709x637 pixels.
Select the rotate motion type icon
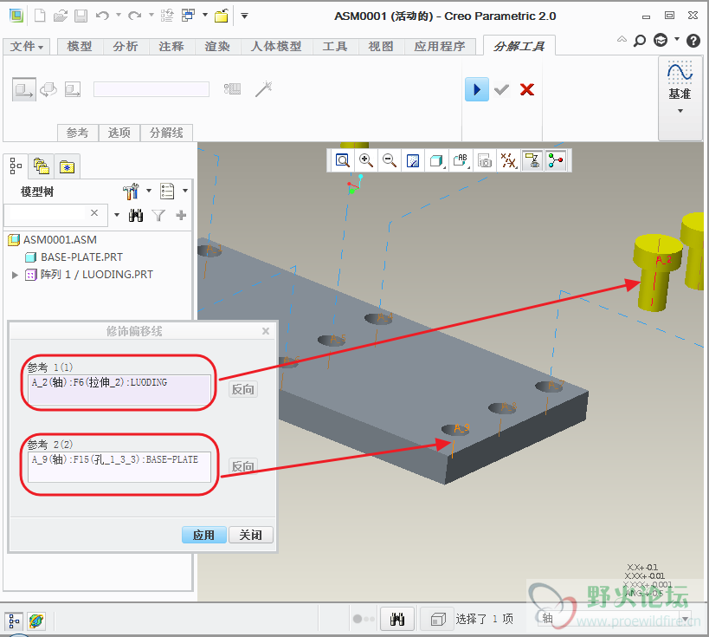[48, 89]
